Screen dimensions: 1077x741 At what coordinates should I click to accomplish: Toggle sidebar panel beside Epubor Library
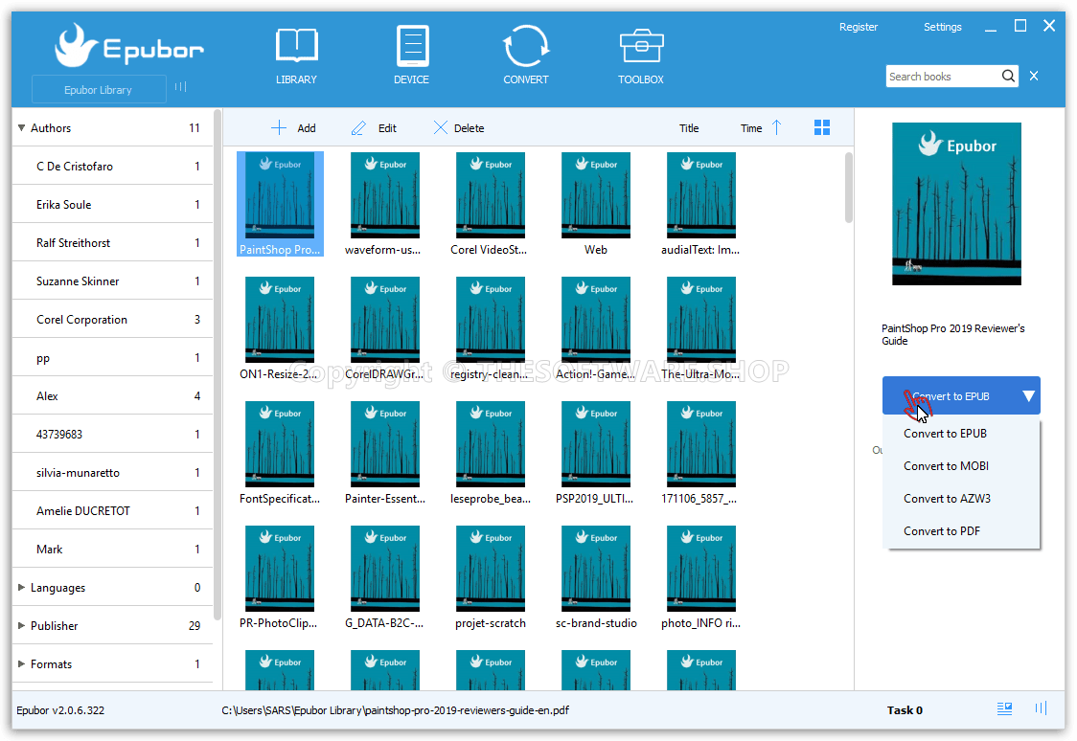180,87
